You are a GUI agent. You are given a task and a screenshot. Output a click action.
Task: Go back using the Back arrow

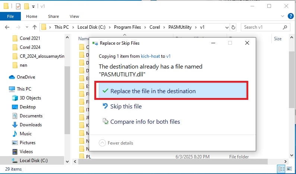tap(7, 27)
